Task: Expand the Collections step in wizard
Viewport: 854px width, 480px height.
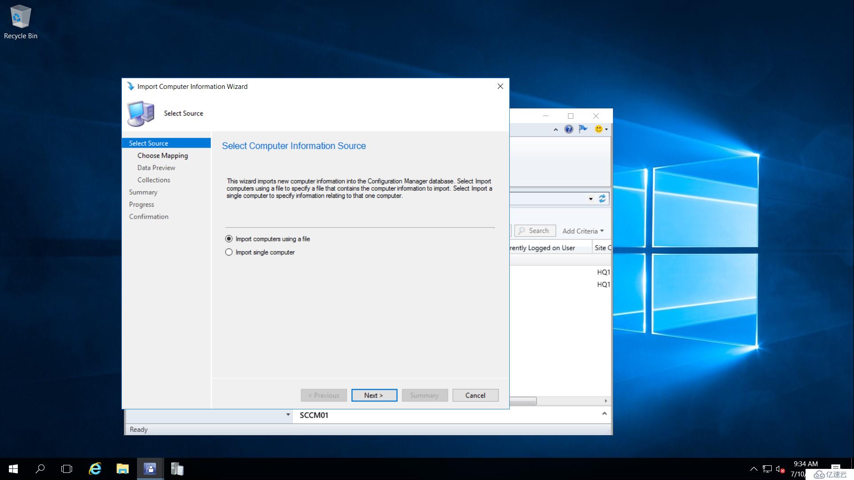Action: [153, 180]
